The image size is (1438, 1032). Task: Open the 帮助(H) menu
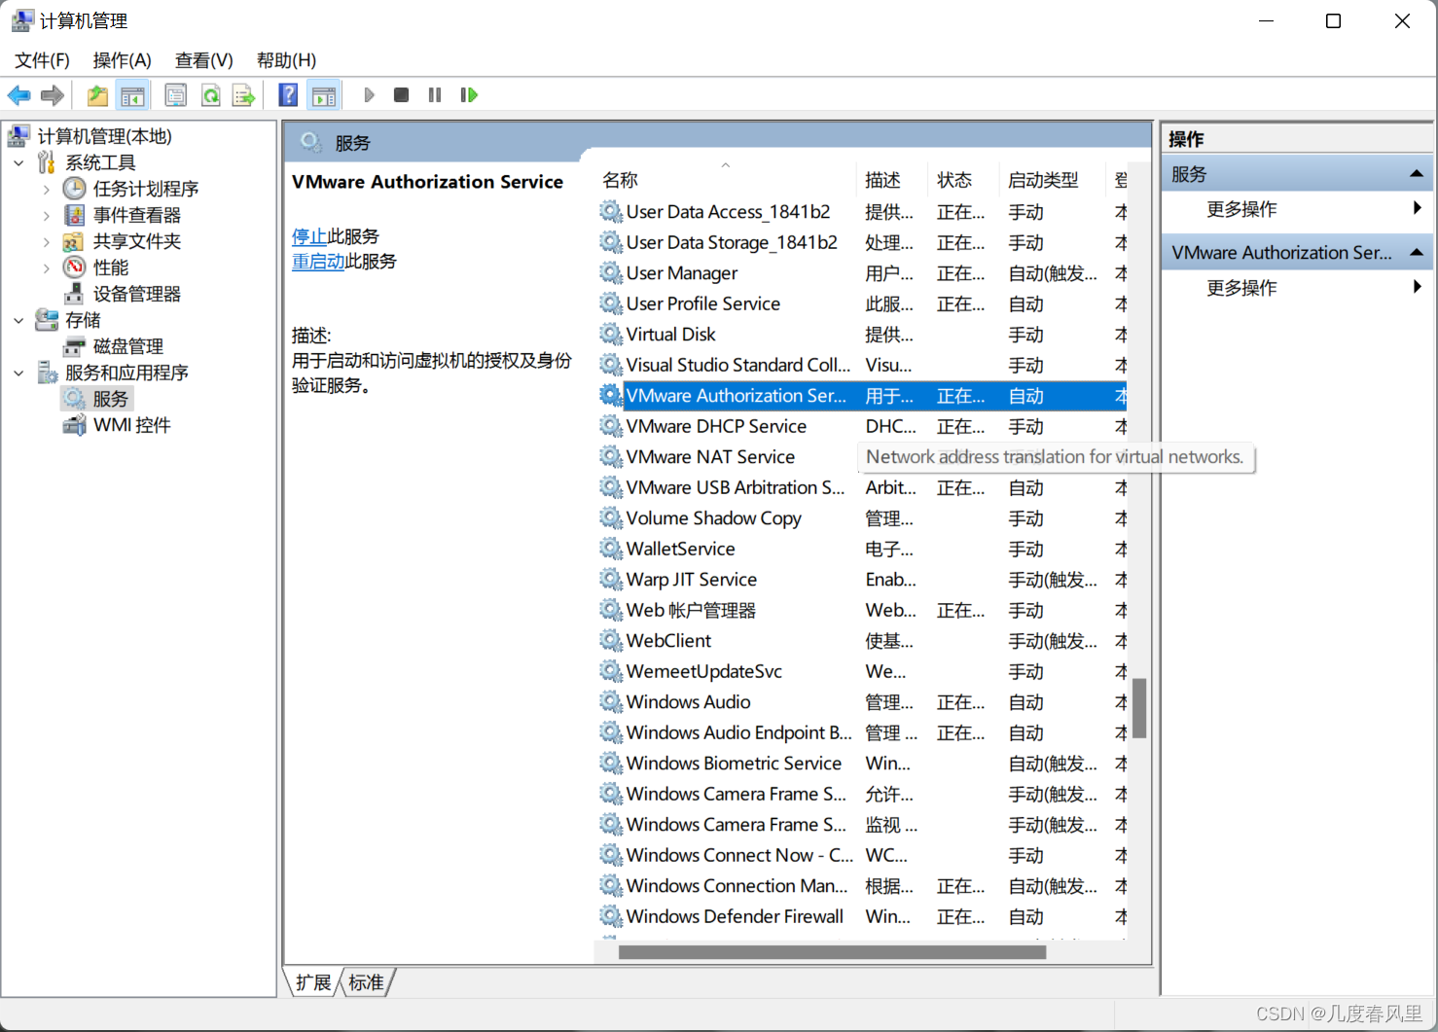tap(286, 60)
